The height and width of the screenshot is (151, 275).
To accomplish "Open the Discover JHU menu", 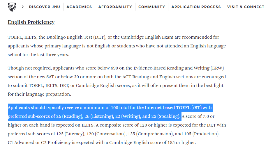I will [45, 7].
